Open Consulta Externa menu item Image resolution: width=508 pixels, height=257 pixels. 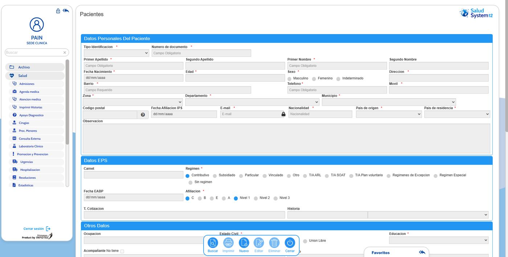coord(36,139)
